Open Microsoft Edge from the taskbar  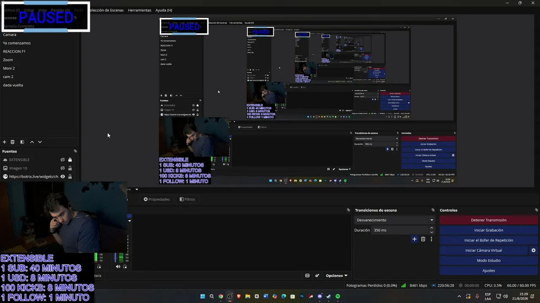[x=284, y=296]
